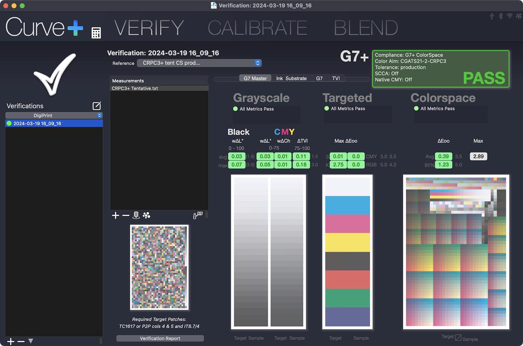This screenshot has width=523, height=346.
Task: Switch to the Ink Substrate tab
Action: 291,78
